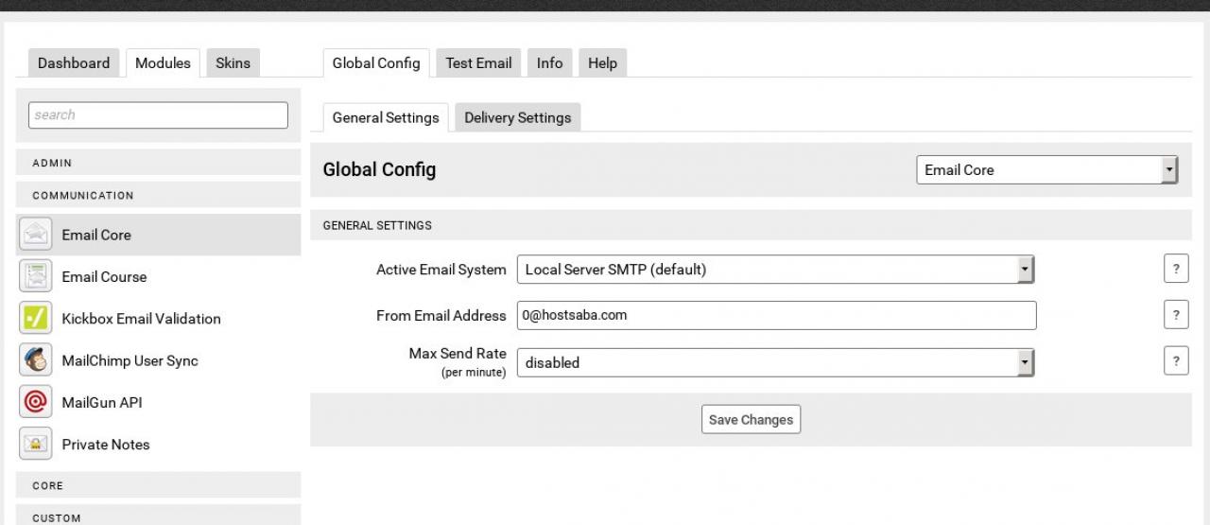The image size is (1210, 525).
Task: Click the Email Core envelope icon
Action: (36, 235)
